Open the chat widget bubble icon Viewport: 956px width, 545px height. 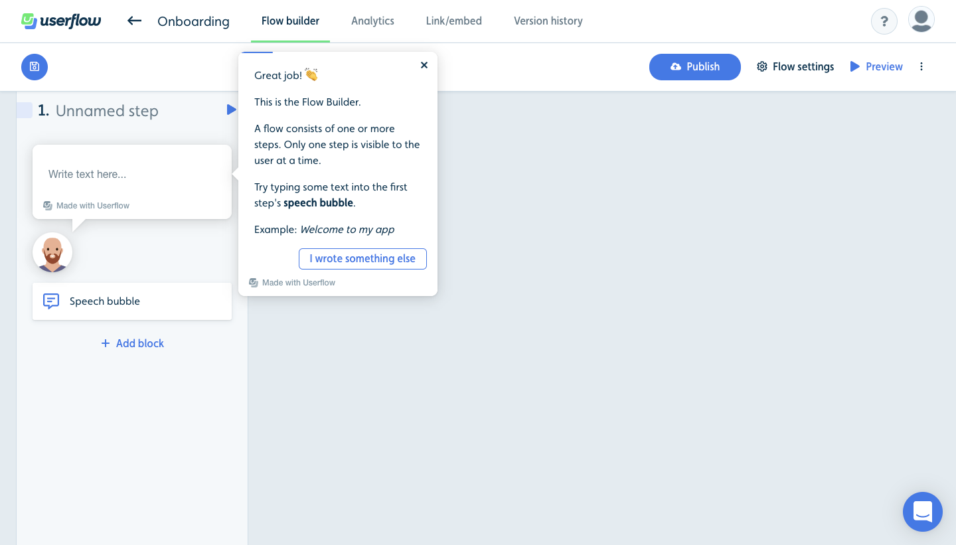pyautogui.click(x=923, y=512)
